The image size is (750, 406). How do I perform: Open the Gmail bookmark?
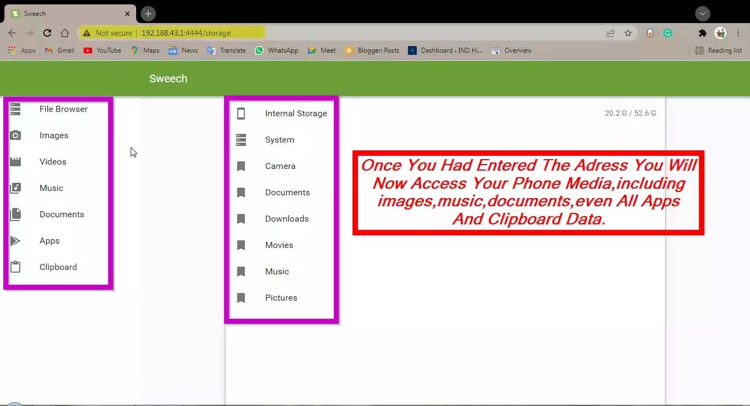pyautogui.click(x=60, y=50)
